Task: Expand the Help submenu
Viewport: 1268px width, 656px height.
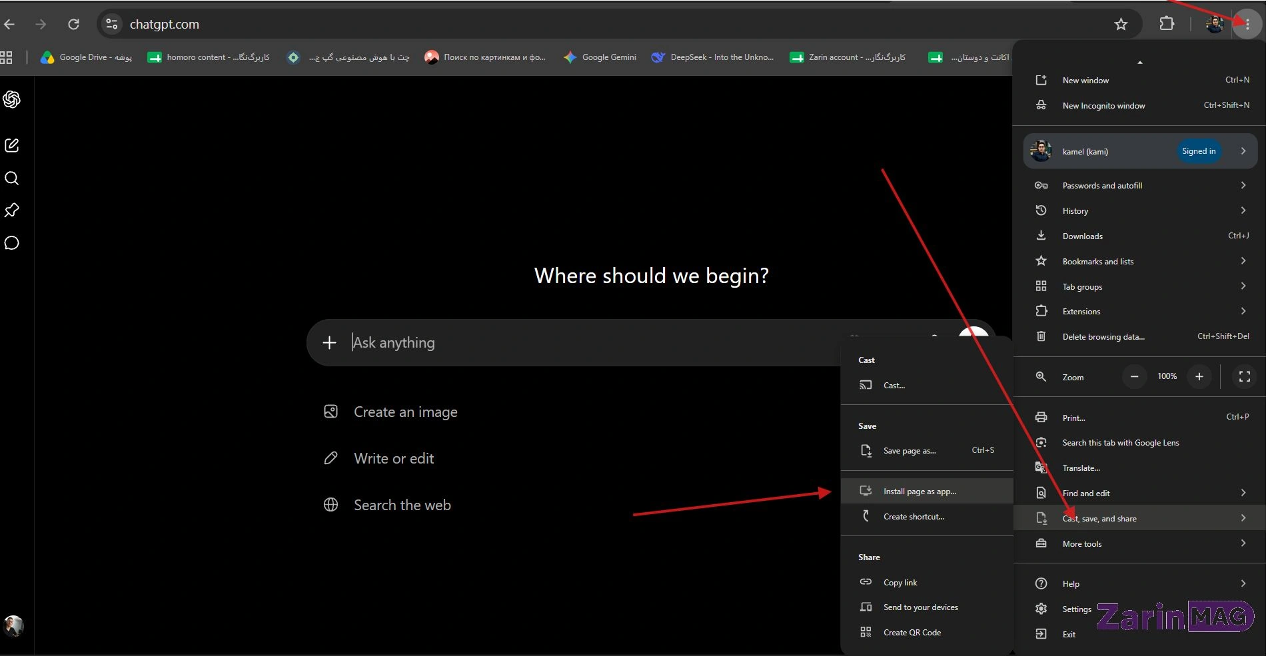Action: [1140, 583]
